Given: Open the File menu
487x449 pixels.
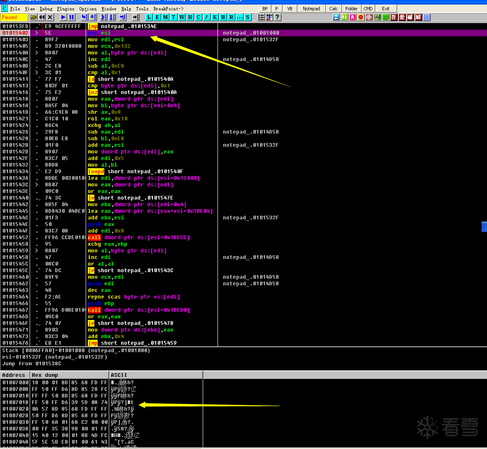Looking at the screenshot, I should tap(15, 9).
